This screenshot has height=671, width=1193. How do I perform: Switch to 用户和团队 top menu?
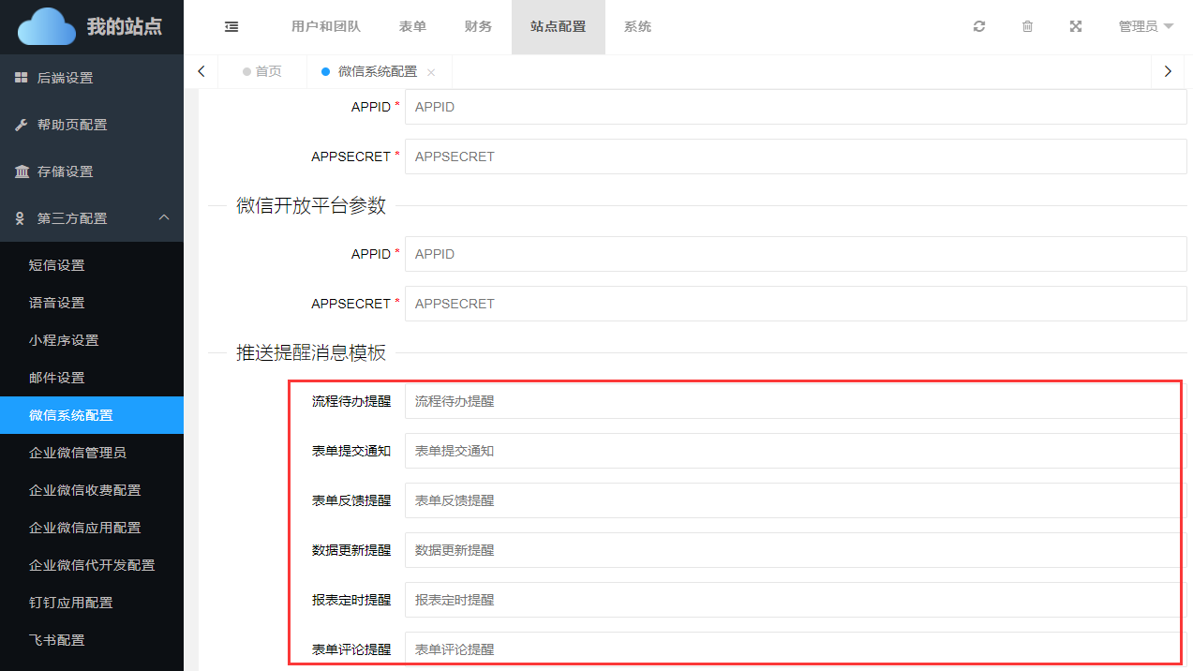pyautogui.click(x=325, y=27)
